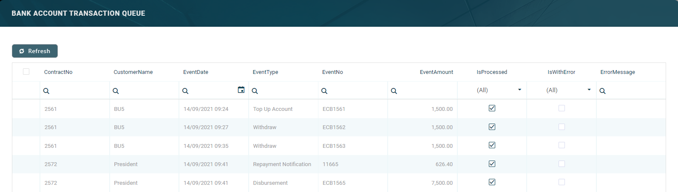Toggle IsProcessed checkbox for event 11665

tap(492, 164)
